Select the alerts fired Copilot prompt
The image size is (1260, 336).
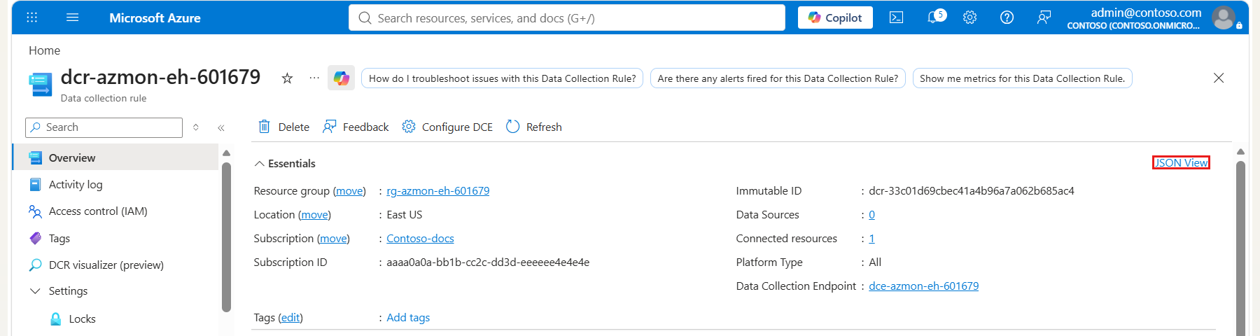pos(778,78)
